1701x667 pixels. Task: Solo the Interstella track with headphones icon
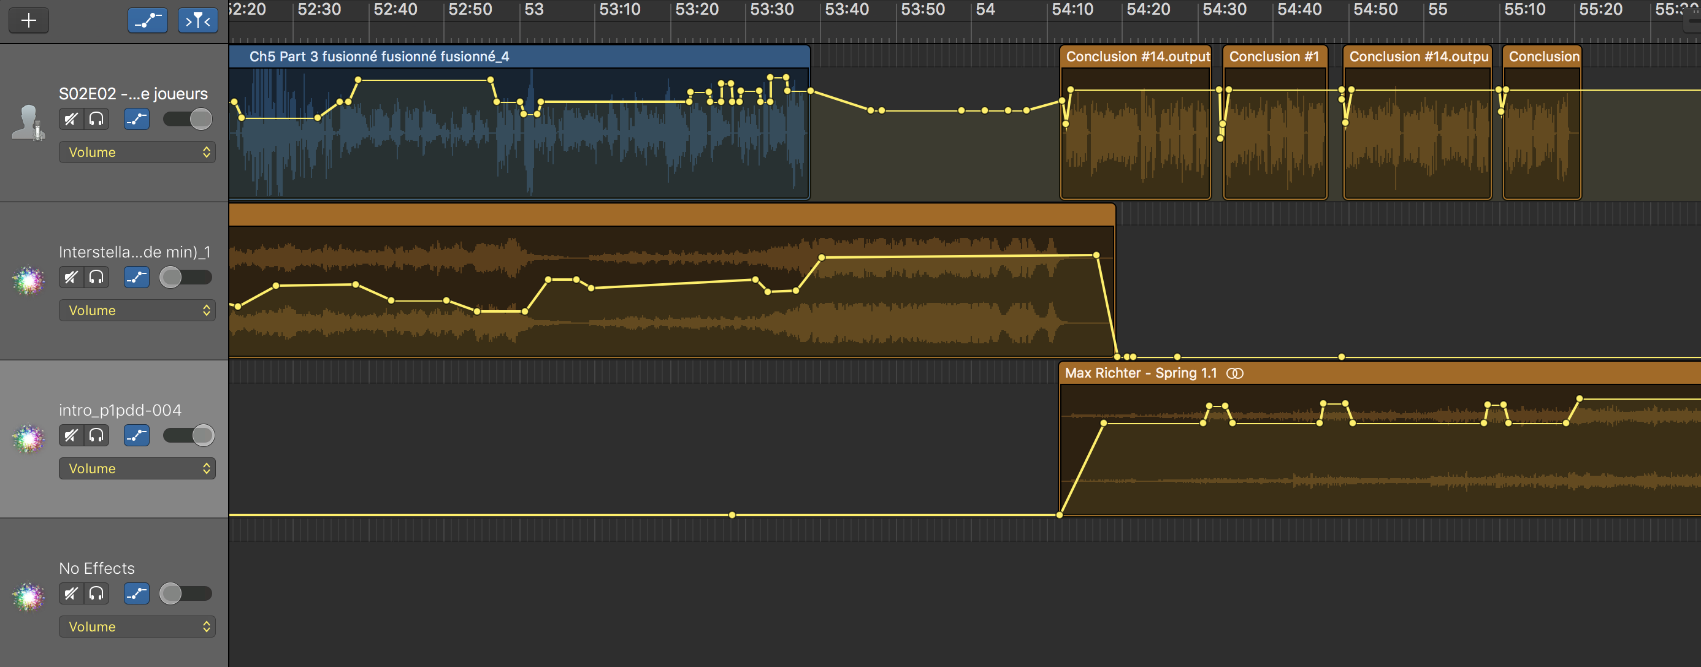click(96, 277)
